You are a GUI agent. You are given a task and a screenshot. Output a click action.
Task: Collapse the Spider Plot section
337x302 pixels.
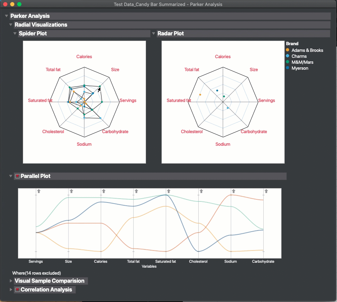pos(15,34)
